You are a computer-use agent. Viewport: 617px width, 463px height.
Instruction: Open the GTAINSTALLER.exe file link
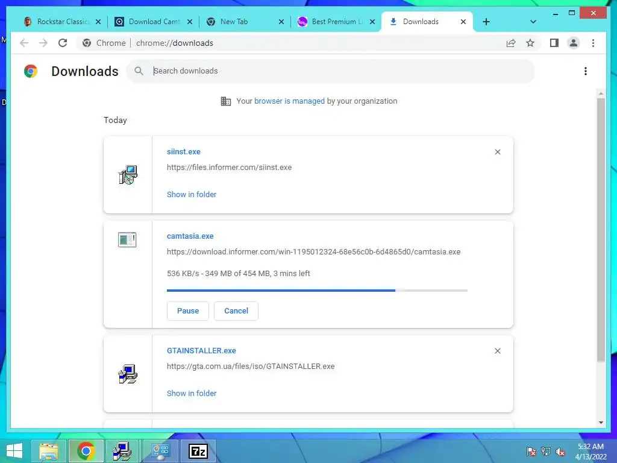coord(201,350)
